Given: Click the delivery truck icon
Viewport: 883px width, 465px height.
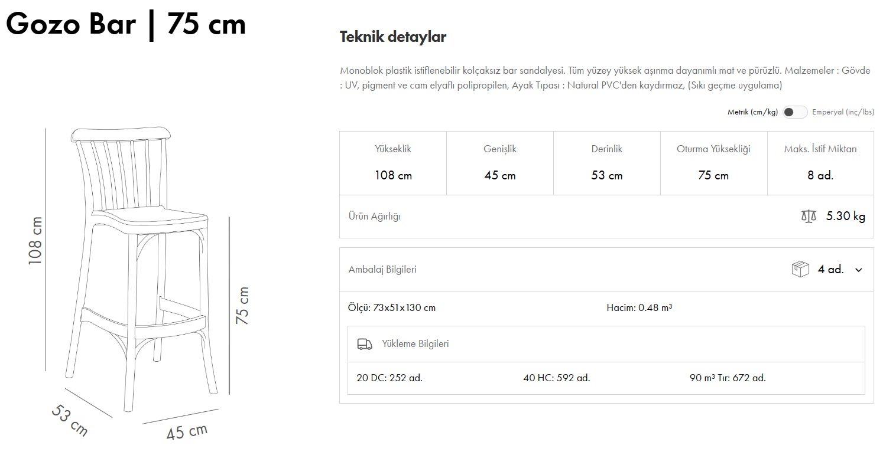Looking at the screenshot, I should coord(365,344).
